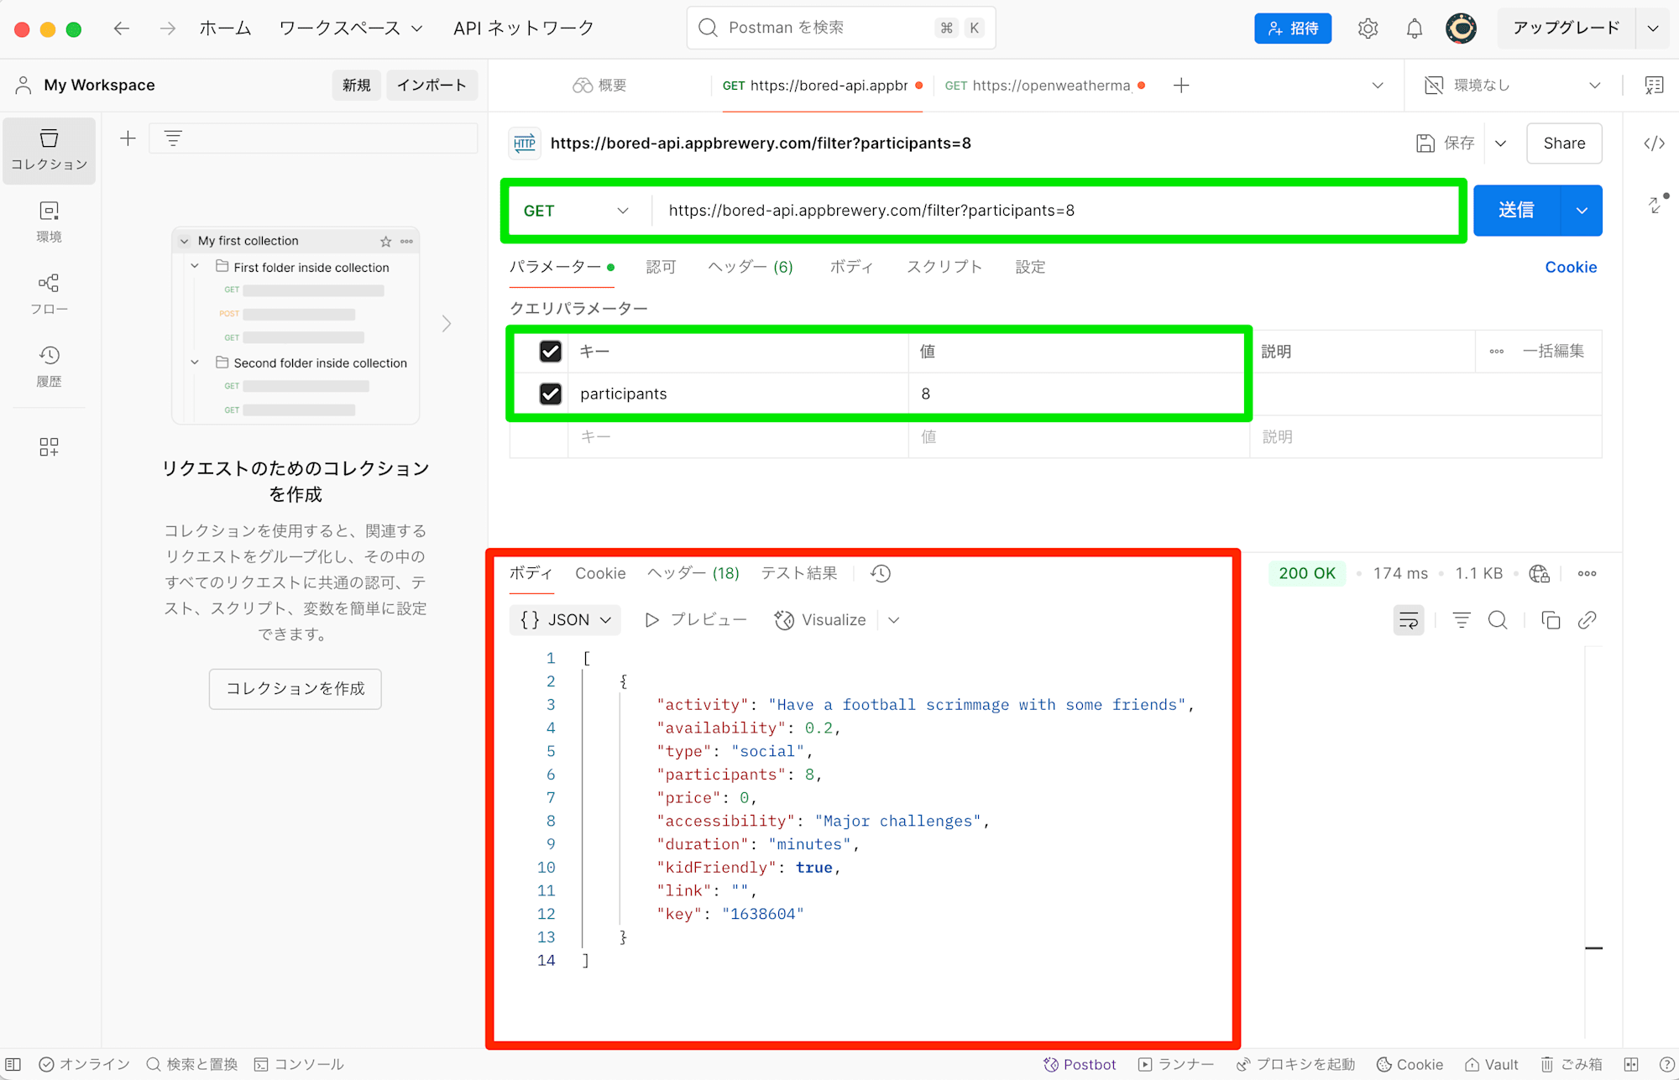Click the collection filter icon
The width and height of the screenshot is (1679, 1080).
pos(173,138)
